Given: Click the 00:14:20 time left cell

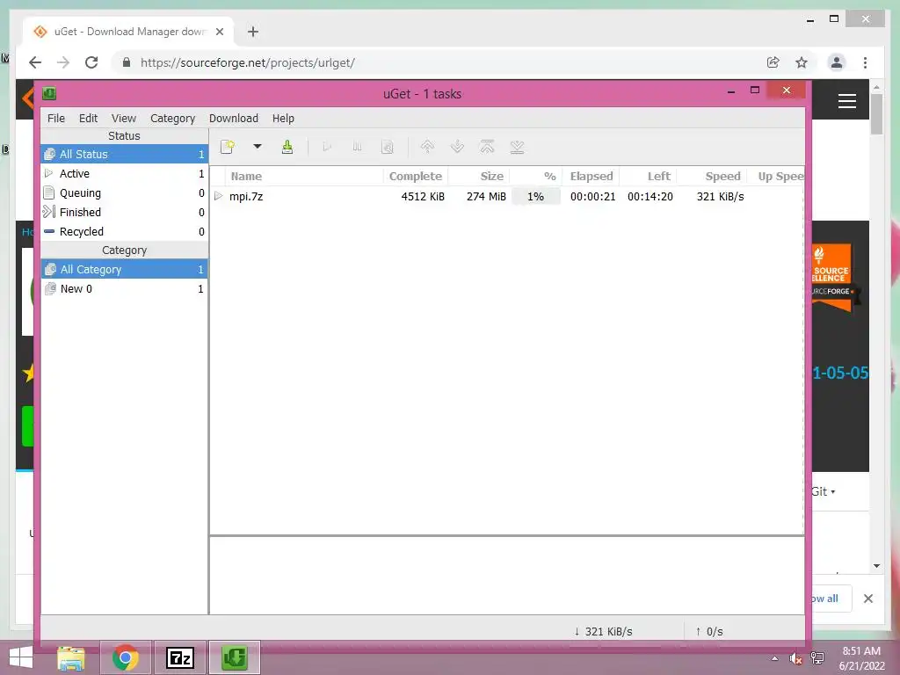Looking at the screenshot, I should point(650,196).
